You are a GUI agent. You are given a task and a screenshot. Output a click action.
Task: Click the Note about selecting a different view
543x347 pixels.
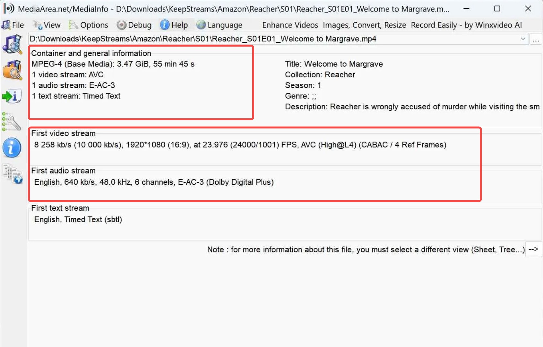366,250
